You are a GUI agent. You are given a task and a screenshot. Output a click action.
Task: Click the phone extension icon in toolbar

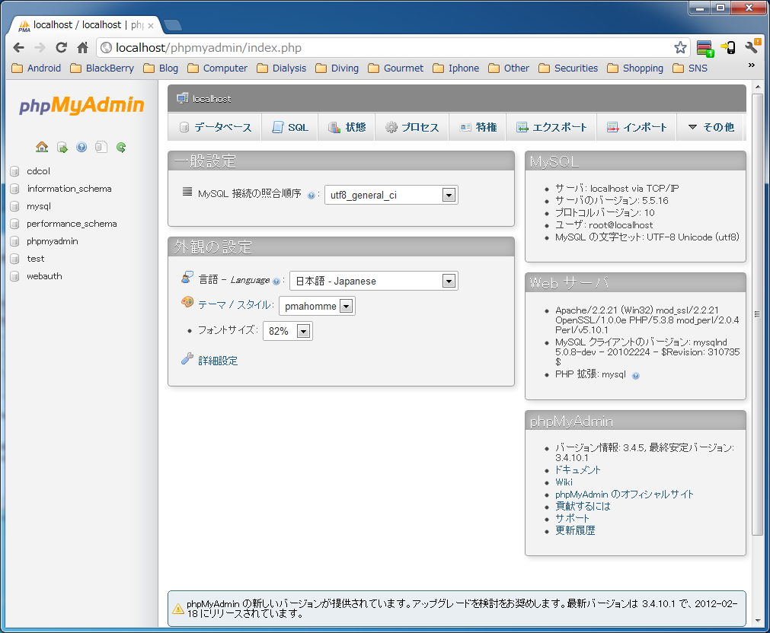[728, 48]
